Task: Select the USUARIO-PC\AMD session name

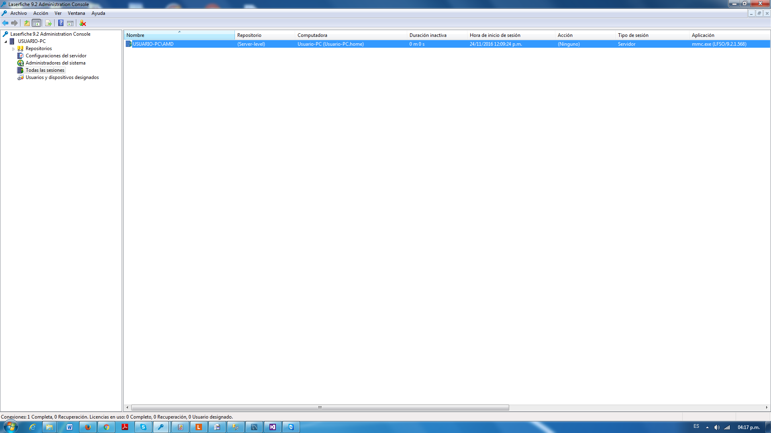Action: tap(153, 44)
